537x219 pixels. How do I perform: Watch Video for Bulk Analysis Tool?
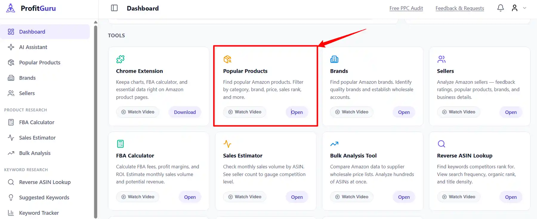352,197
